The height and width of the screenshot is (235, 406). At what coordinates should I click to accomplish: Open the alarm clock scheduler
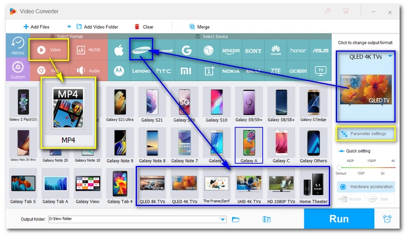point(387,219)
